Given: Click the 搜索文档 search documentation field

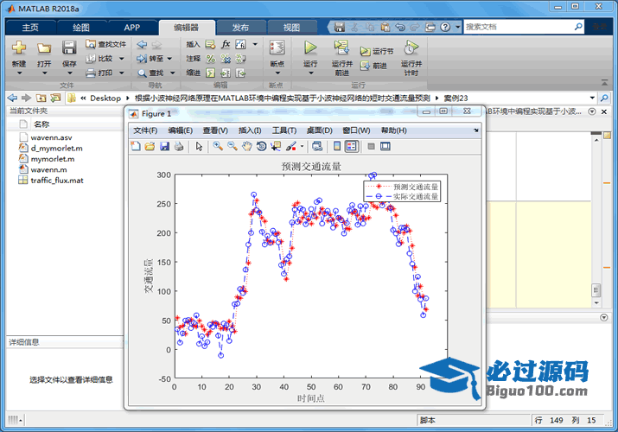Looking at the screenshot, I should tap(519, 27).
